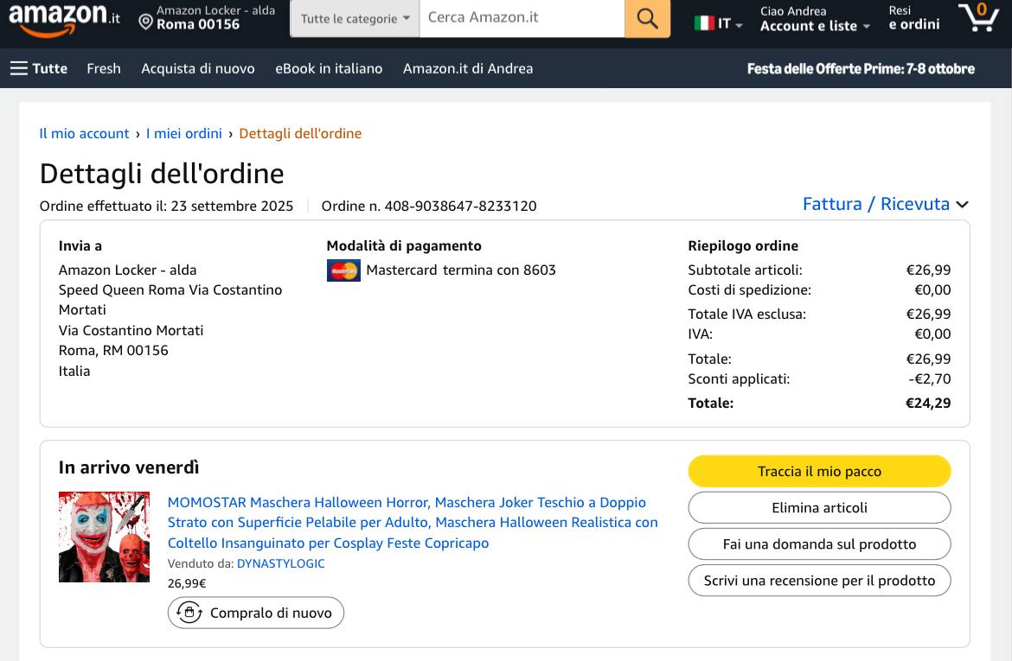Click Amazon Locker - alda address line

[127, 270]
